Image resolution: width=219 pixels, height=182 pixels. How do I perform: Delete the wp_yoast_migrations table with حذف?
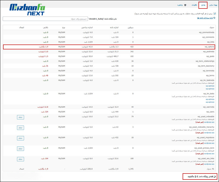(x=21, y=138)
